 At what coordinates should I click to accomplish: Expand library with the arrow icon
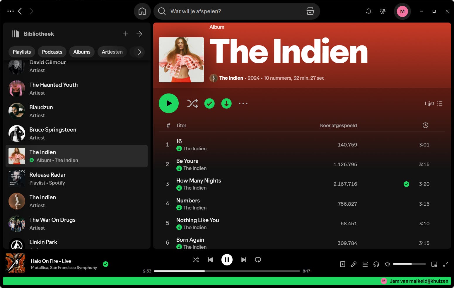[x=139, y=34]
